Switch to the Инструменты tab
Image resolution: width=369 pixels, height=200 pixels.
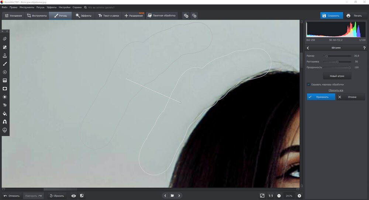37,16
